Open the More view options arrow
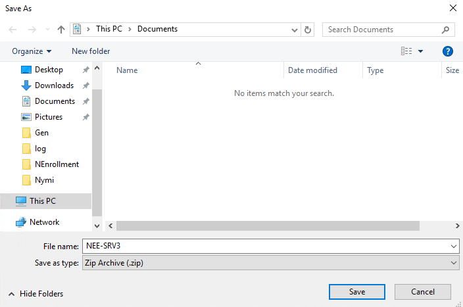 tap(421, 51)
